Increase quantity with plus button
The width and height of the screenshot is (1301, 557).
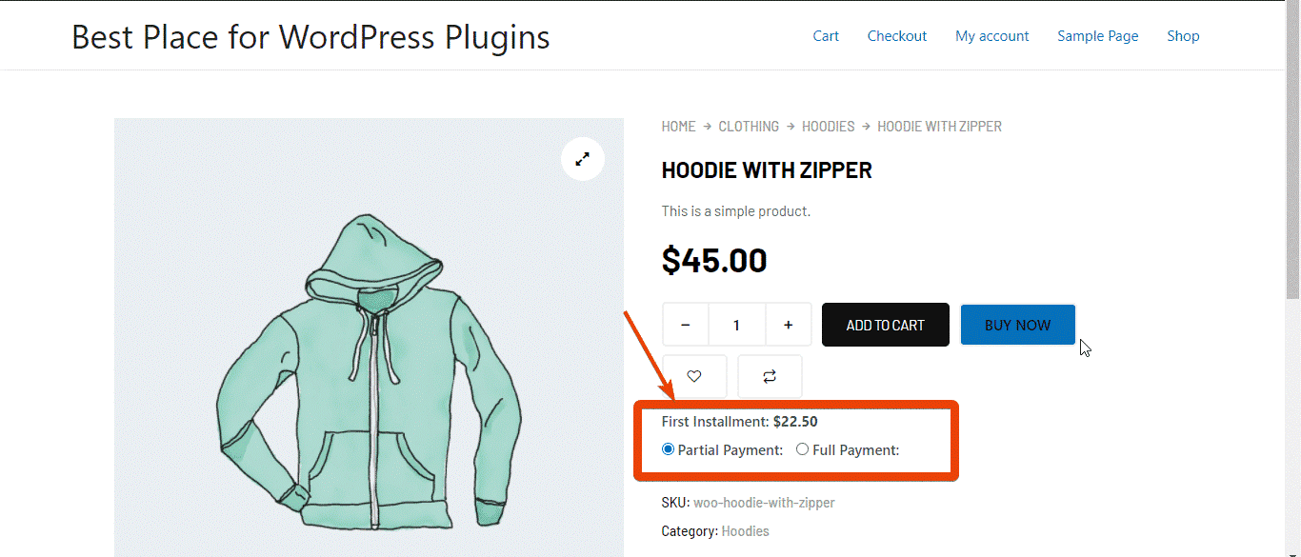788,325
